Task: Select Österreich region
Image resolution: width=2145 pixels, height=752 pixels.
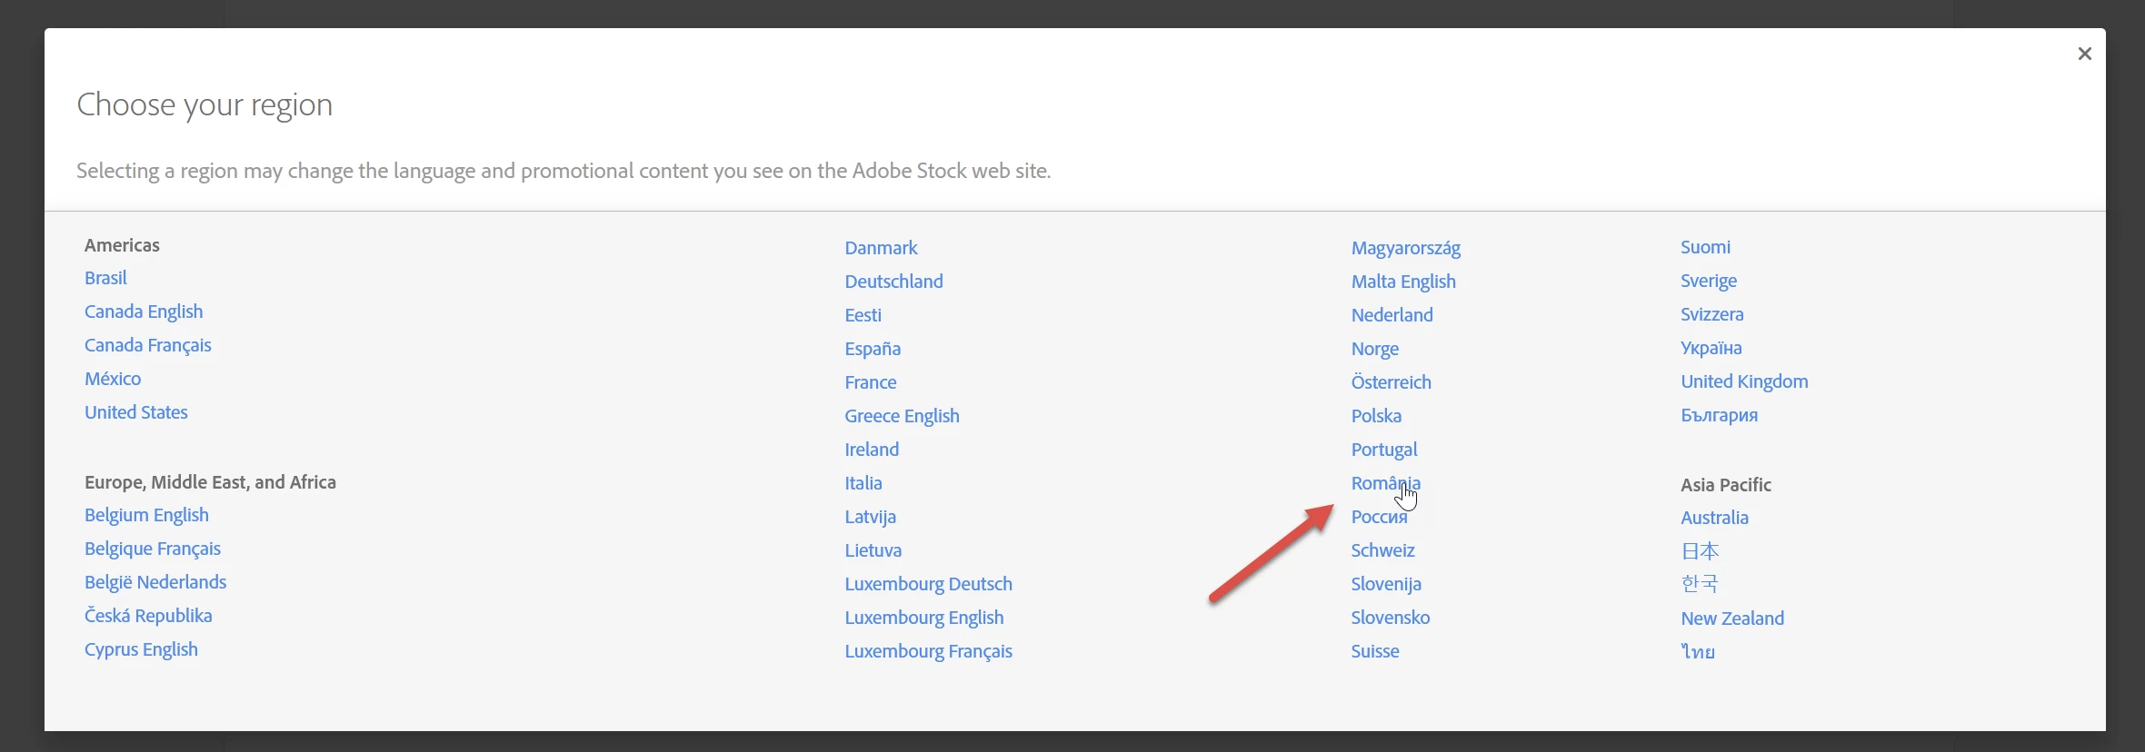Action: click(x=1391, y=382)
